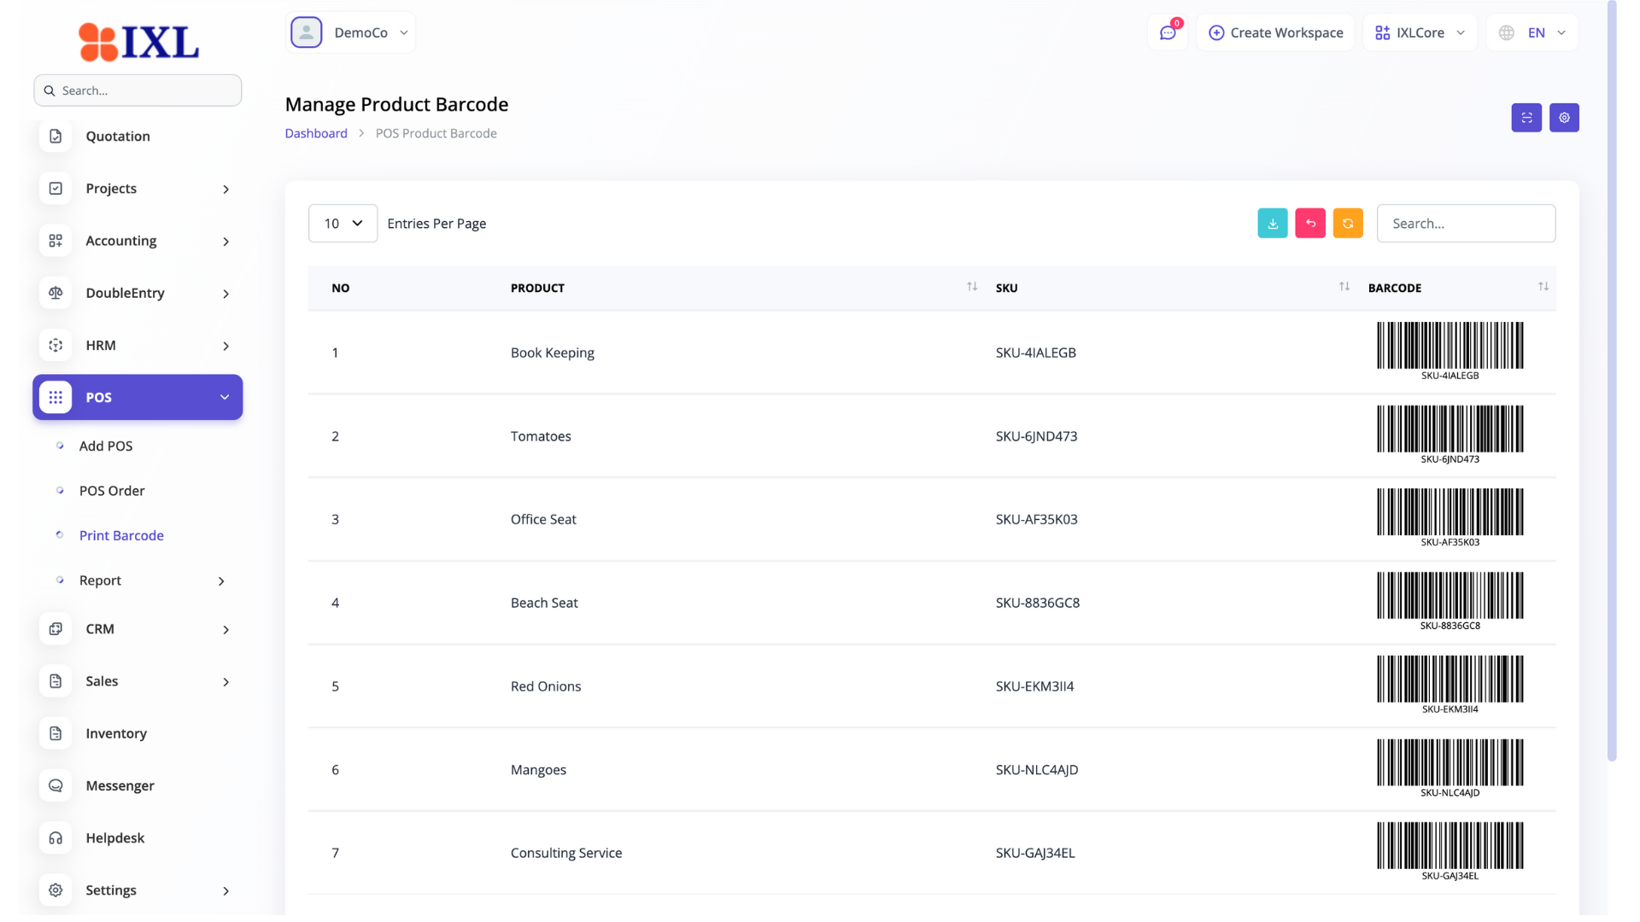1640x922 pixels.
Task: Click the Consulting Service product name
Action: click(x=566, y=853)
